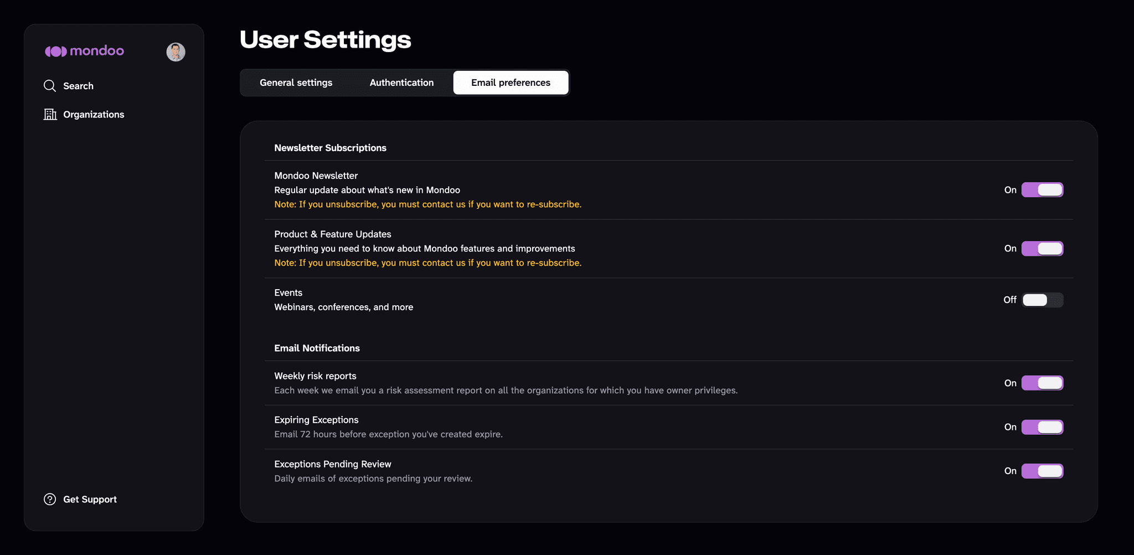Open the user avatar profile picture
The image size is (1134, 555).
[176, 52]
